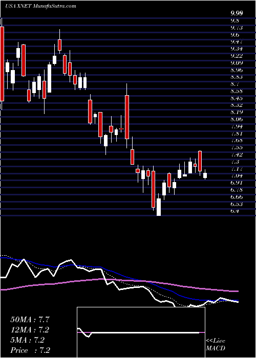256x358 pixels.
Task: Click the 7.42 price axis label
Action: 237,154
